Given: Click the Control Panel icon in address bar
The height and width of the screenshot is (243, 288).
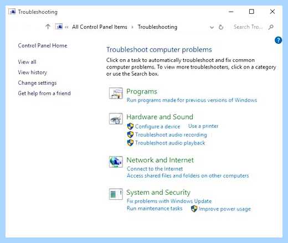Looking at the screenshot, I should tap(59, 27).
